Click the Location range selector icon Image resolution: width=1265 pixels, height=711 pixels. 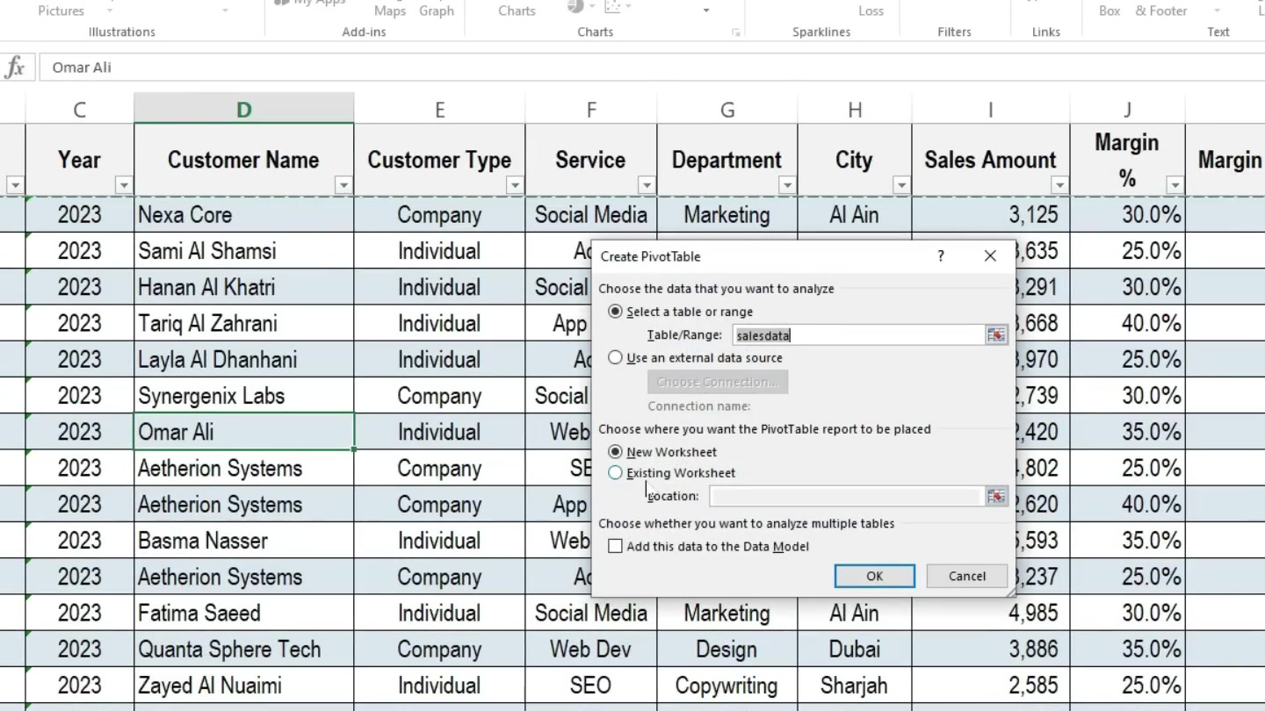click(x=995, y=497)
